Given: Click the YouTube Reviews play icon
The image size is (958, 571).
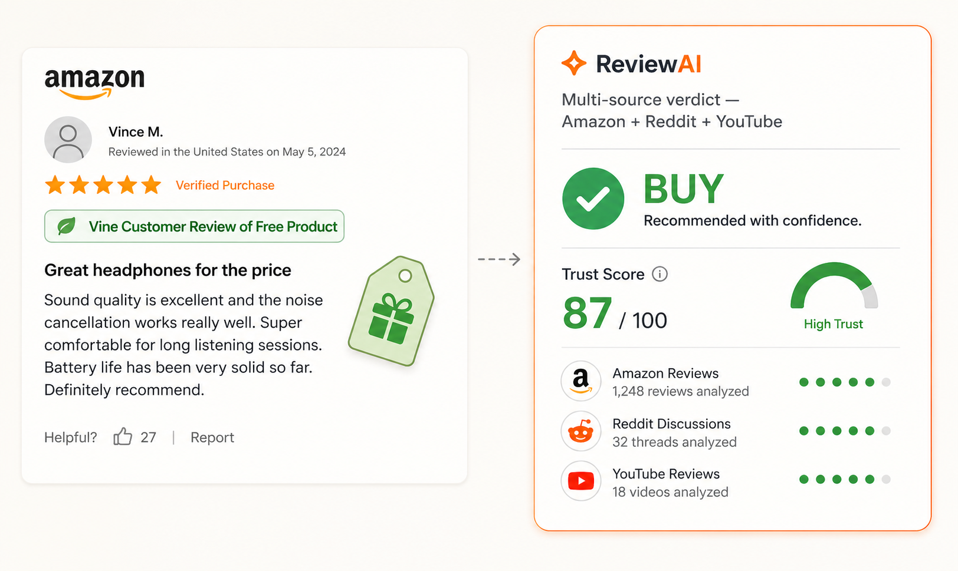Looking at the screenshot, I should coord(581,481).
